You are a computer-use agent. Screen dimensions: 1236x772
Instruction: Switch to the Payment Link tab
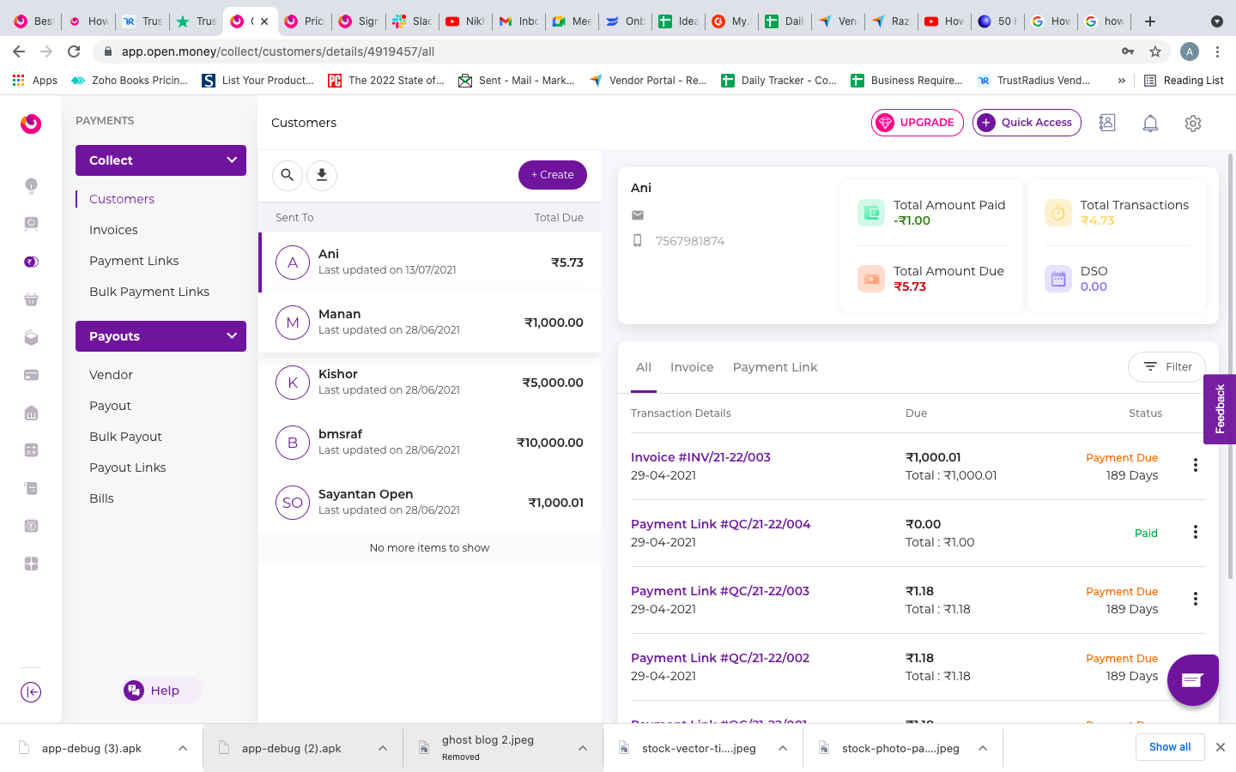(x=775, y=367)
